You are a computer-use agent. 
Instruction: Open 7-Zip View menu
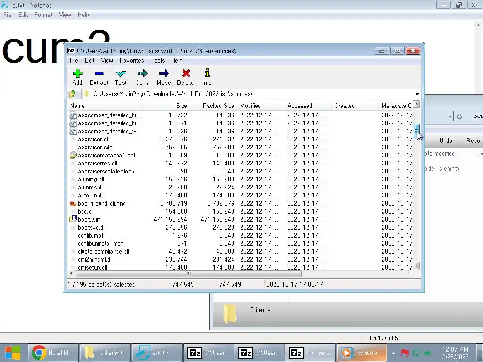tap(107, 60)
